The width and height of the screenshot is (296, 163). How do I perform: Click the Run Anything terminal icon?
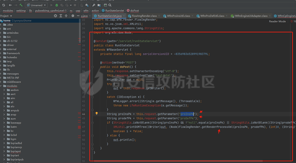[x=105, y=5]
